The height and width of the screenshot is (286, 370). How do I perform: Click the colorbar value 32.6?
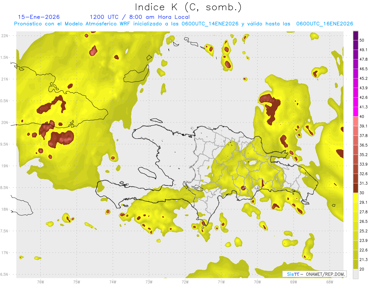[364, 174]
